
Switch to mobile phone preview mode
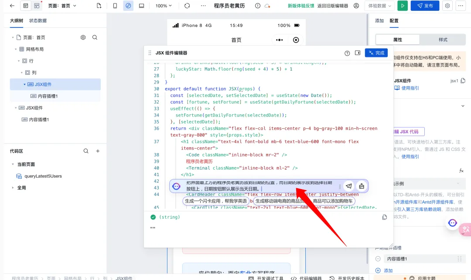tap(115, 6)
